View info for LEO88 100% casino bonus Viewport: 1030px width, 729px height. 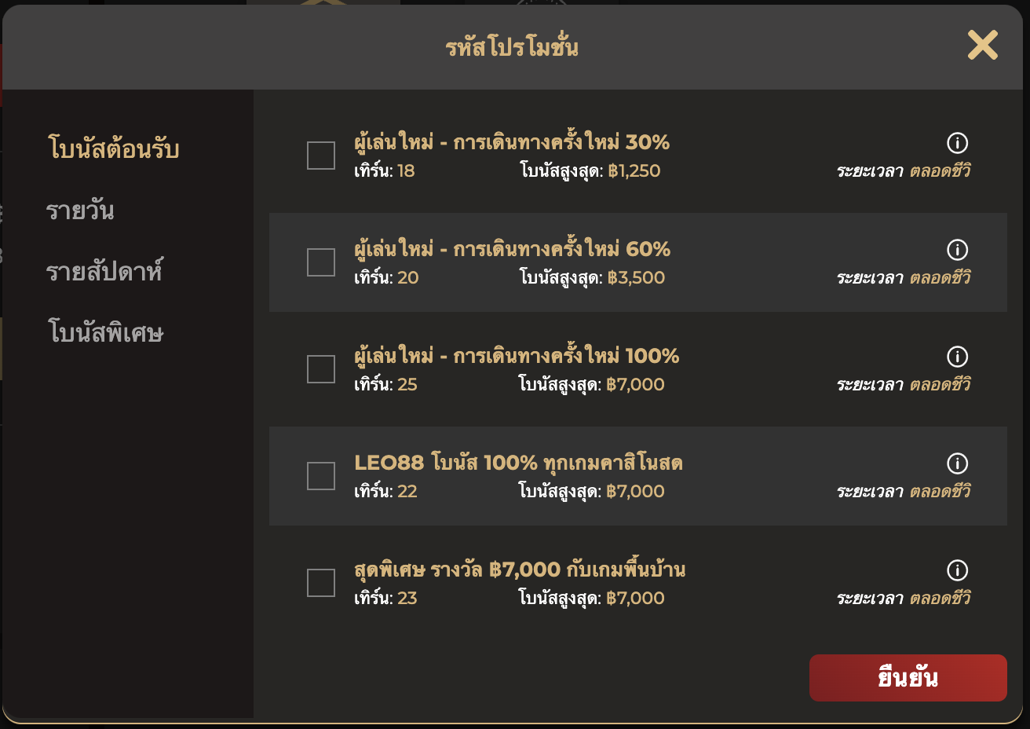[957, 463]
